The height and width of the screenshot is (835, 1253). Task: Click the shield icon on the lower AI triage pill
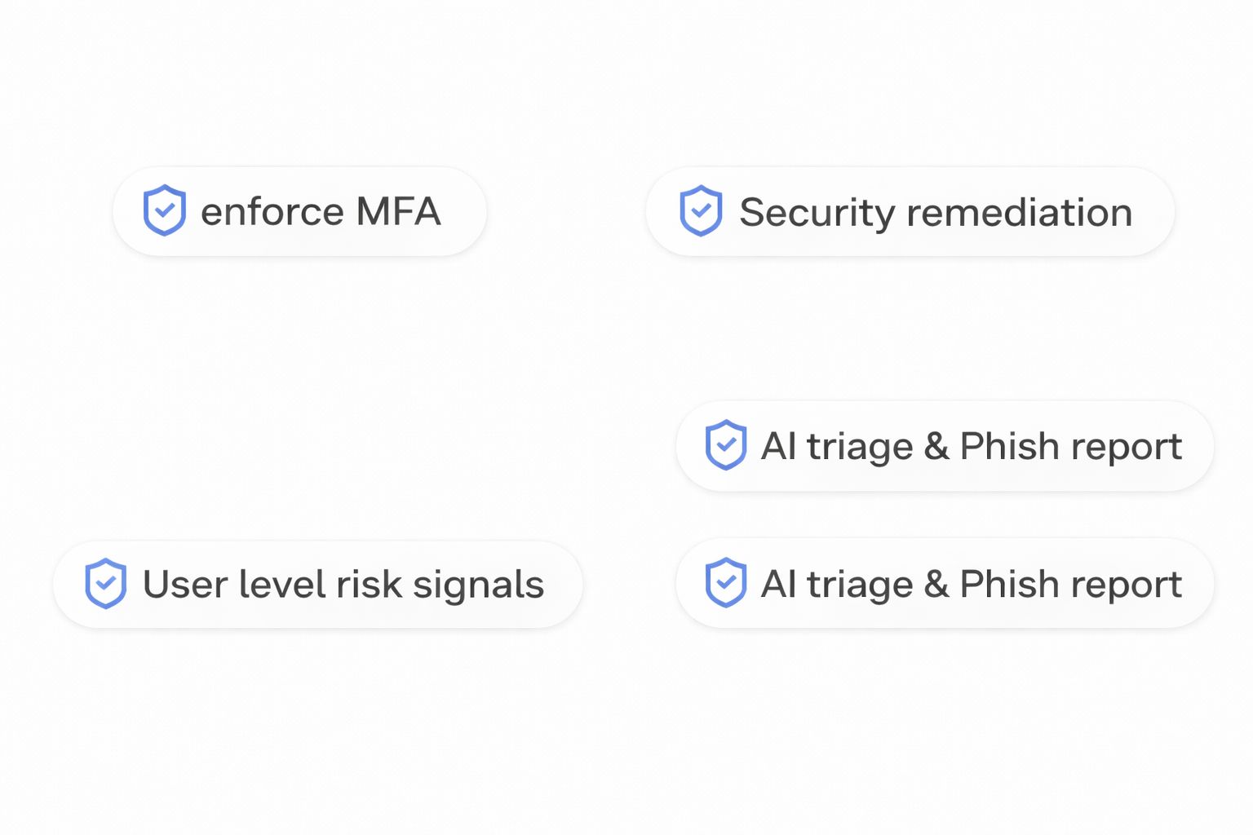[725, 582]
